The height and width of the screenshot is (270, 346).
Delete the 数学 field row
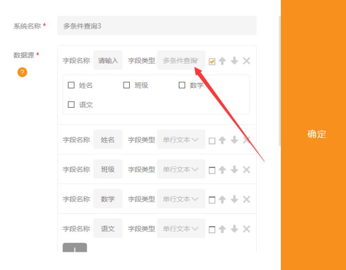click(x=247, y=199)
